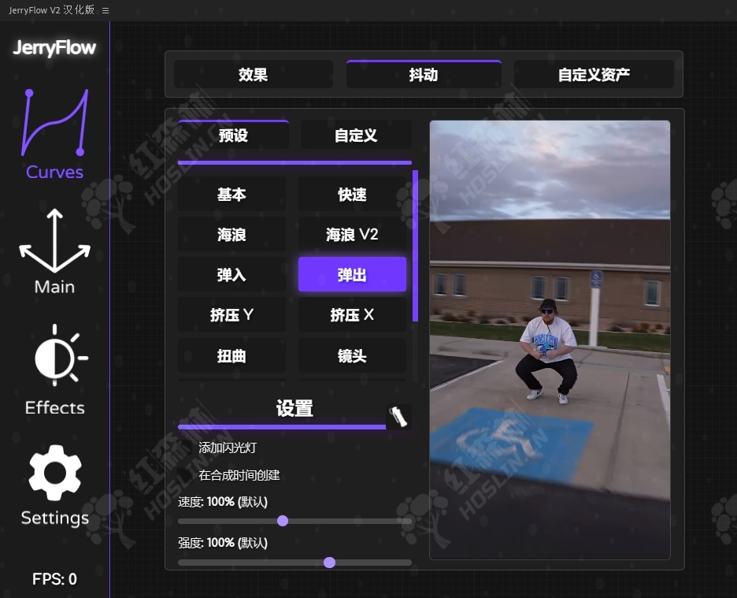This screenshot has height=598, width=737.
Task: Choose the 海浪 V2 preset
Action: pyautogui.click(x=352, y=234)
